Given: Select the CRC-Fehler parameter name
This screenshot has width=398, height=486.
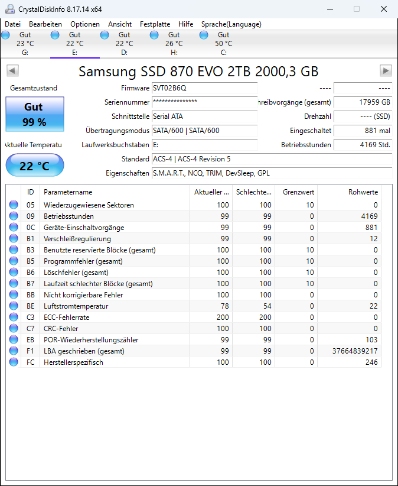Looking at the screenshot, I should coord(61,329).
